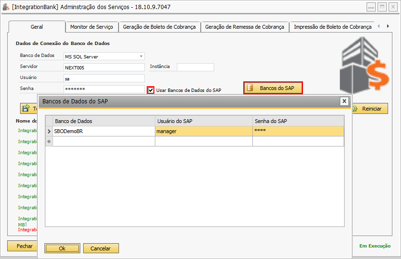The height and width of the screenshot is (259, 401).
Task: Click the Em Execução status text
Action: [x=375, y=246]
